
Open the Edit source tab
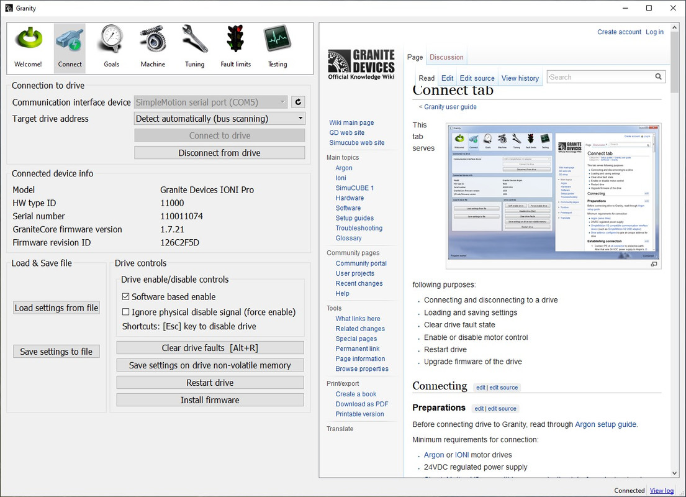(x=477, y=78)
